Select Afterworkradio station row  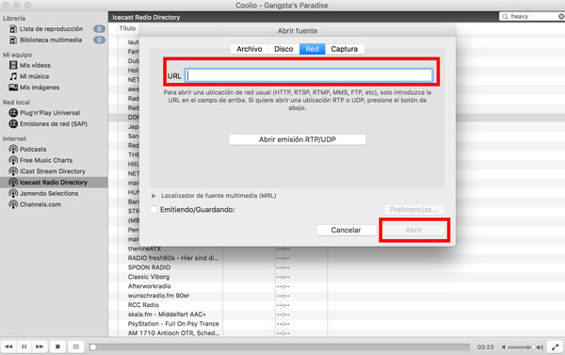coord(149,286)
